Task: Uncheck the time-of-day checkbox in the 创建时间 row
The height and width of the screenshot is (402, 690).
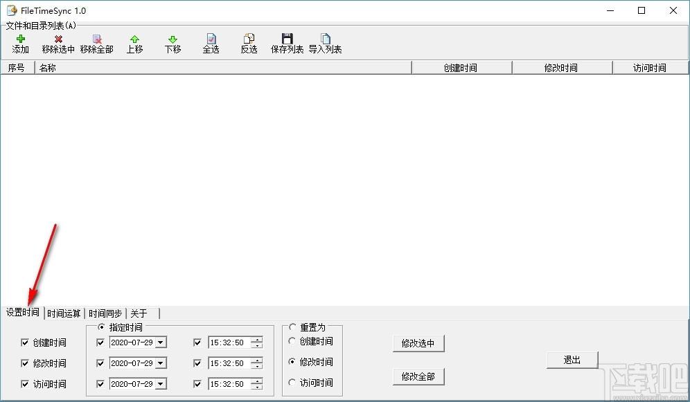Action: (197, 342)
